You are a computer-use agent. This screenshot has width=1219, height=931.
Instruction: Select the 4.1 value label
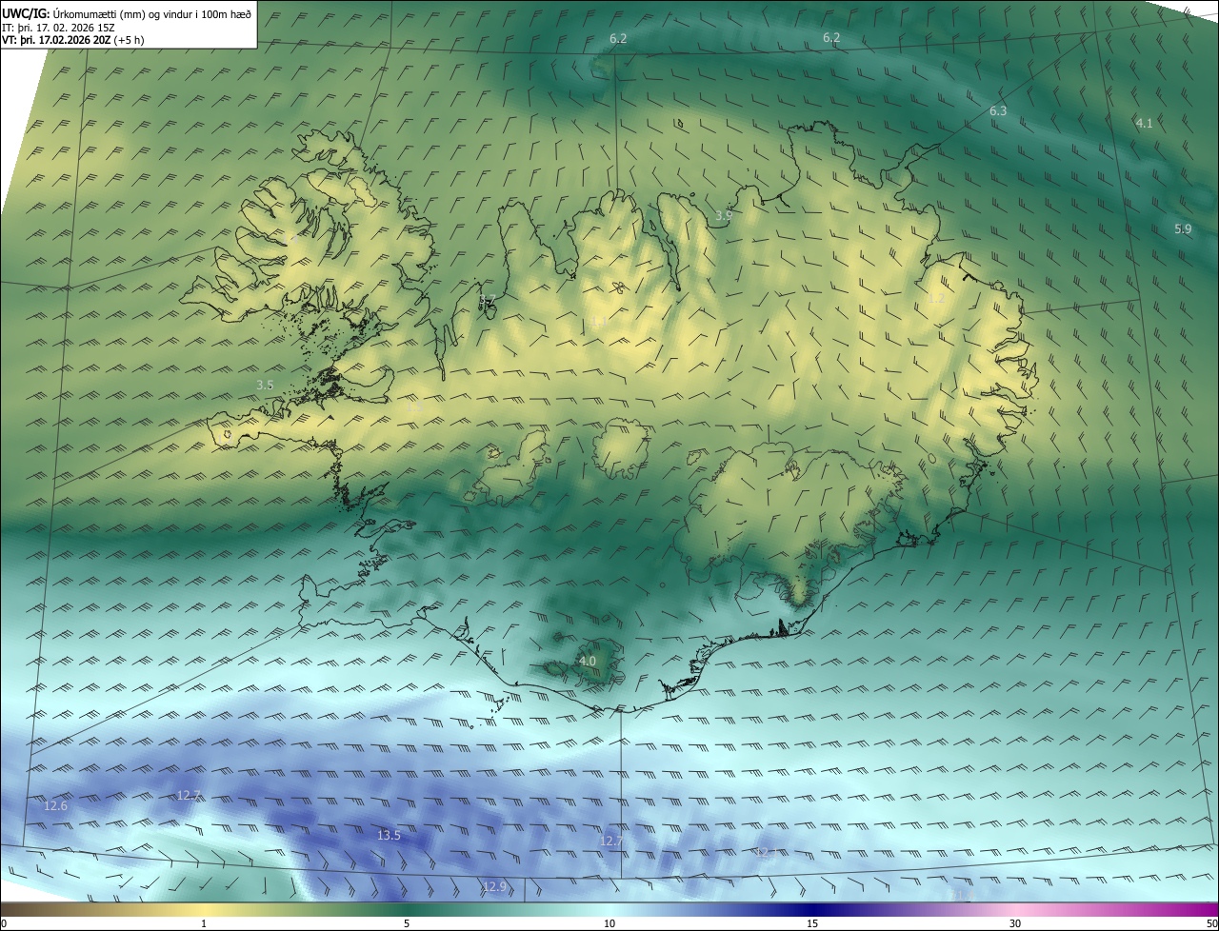click(x=1145, y=123)
